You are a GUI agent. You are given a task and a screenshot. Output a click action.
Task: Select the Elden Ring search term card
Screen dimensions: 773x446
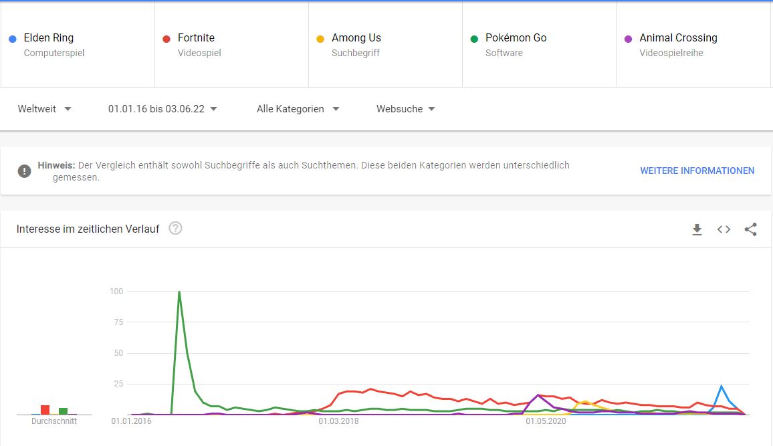point(78,44)
